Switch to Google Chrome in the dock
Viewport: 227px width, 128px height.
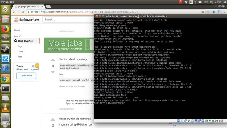tap(5, 79)
